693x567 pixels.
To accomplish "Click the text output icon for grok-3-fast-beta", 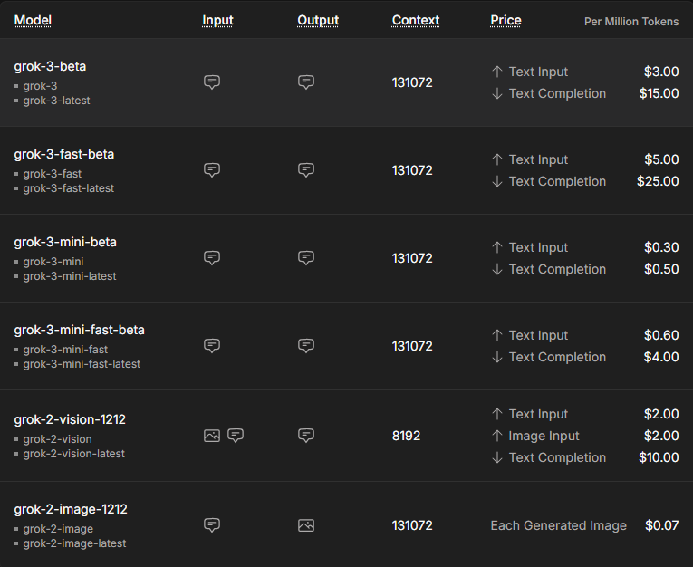I will (306, 170).
